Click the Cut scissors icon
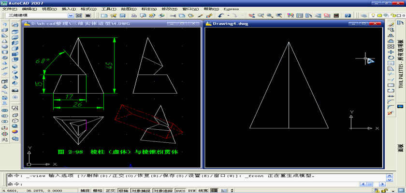This screenshot has height=193, width=406. [x=173, y=15]
